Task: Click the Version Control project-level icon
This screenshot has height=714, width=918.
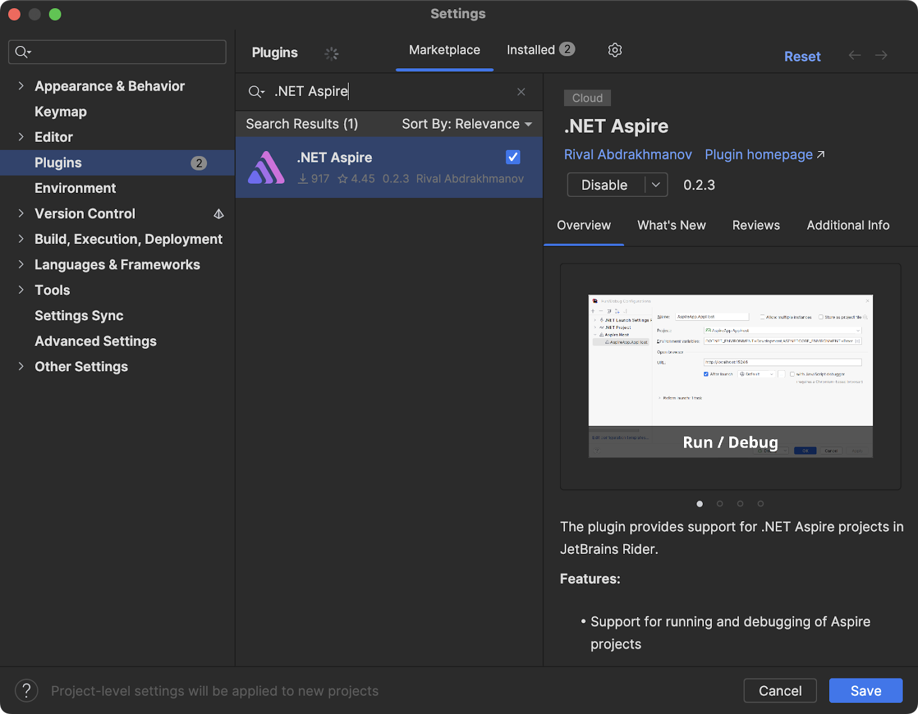Action: [219, 214]
